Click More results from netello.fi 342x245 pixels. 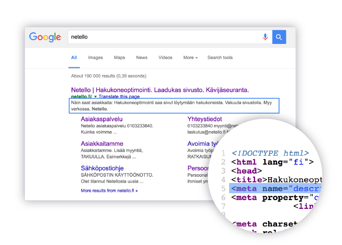pyautogui.click(x=109, y=191)
